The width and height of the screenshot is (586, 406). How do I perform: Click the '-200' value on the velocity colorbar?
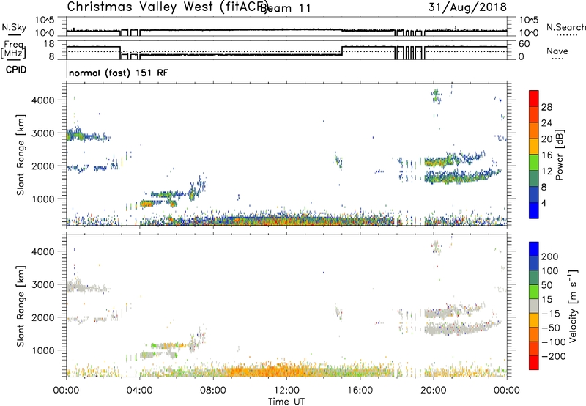[x=553, y=356]
